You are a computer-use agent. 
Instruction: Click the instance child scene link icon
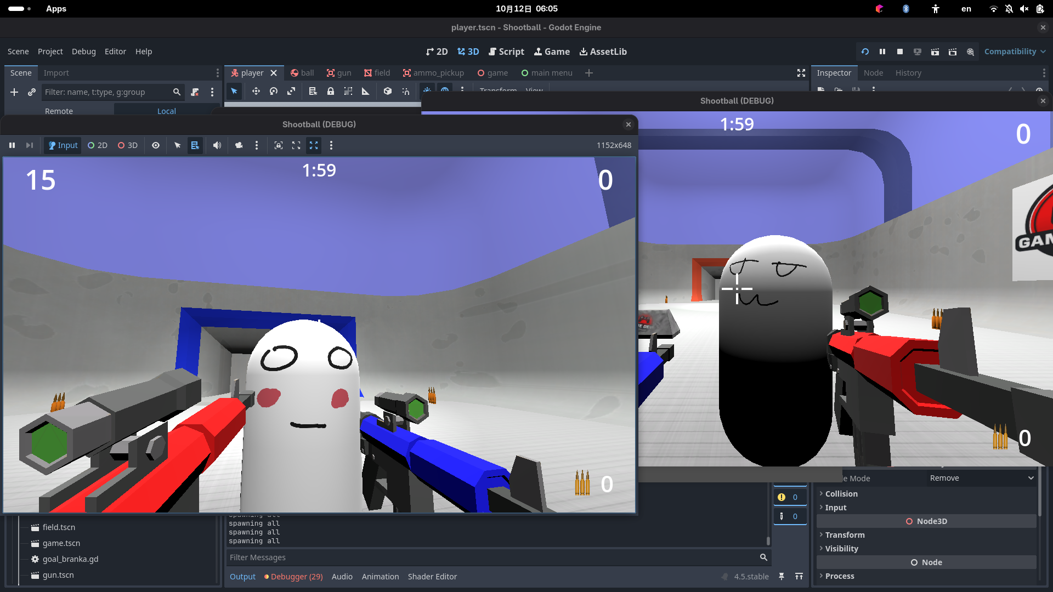[32, 92]
